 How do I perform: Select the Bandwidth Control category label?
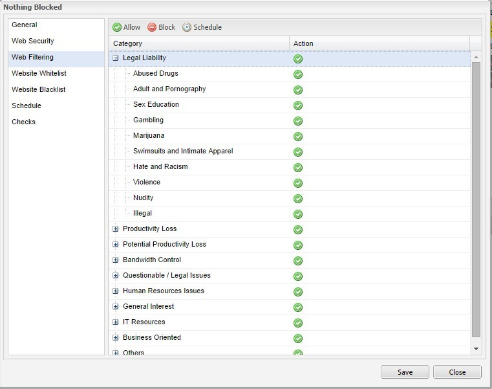pyautogui.click(x=152, y=260)
